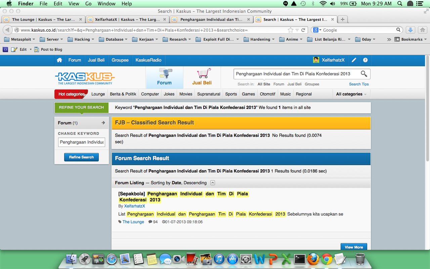This screenshot has width=430, height=269.
Task: Click Berita & Politik category
Action: point(123,94)
